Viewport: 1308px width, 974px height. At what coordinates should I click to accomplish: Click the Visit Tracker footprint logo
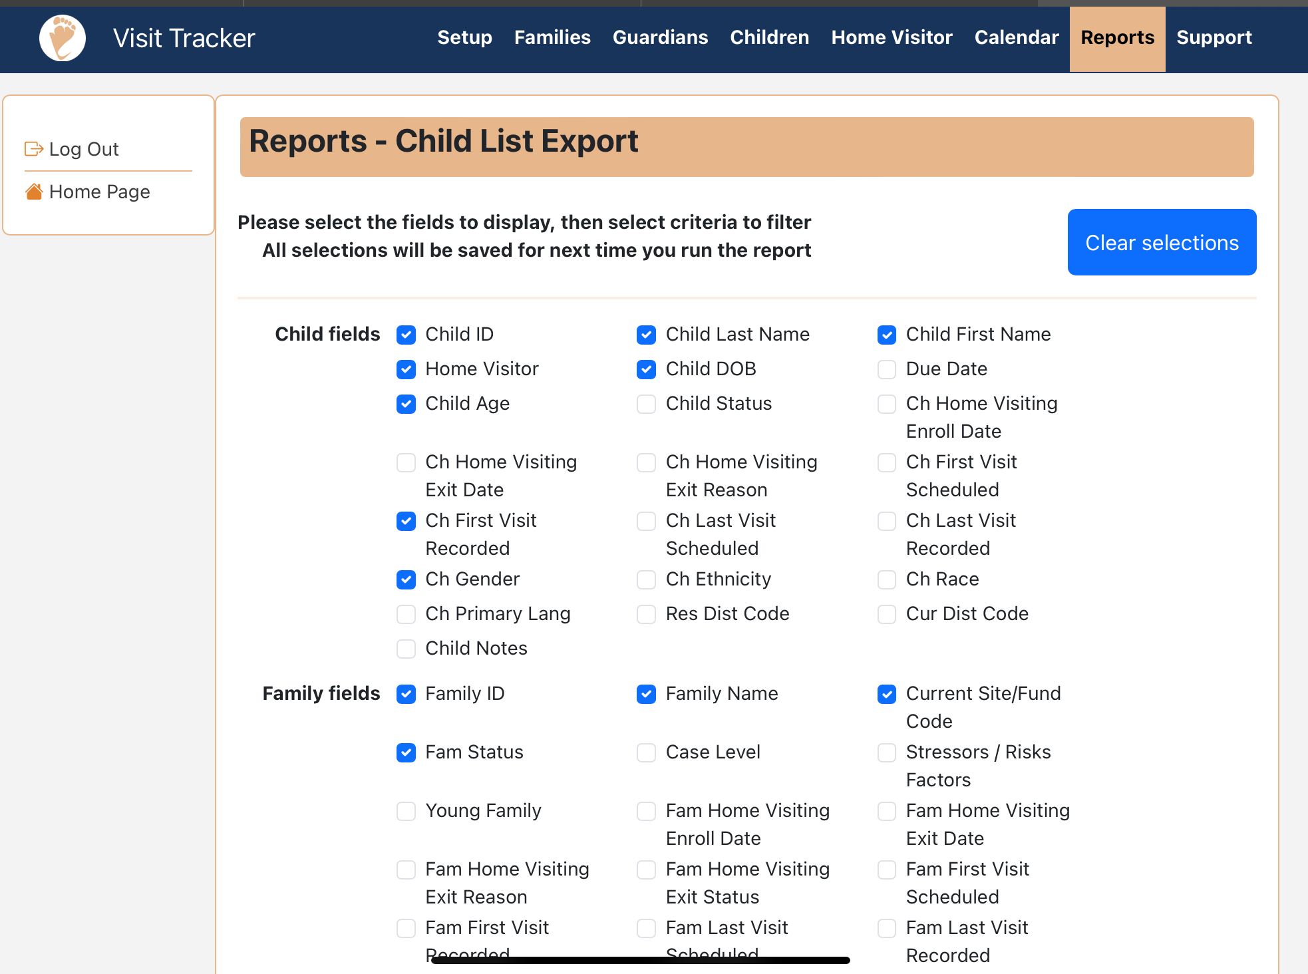63,38
